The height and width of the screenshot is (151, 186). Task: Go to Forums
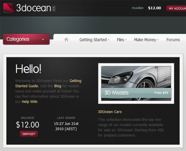(x=173, y=40)
